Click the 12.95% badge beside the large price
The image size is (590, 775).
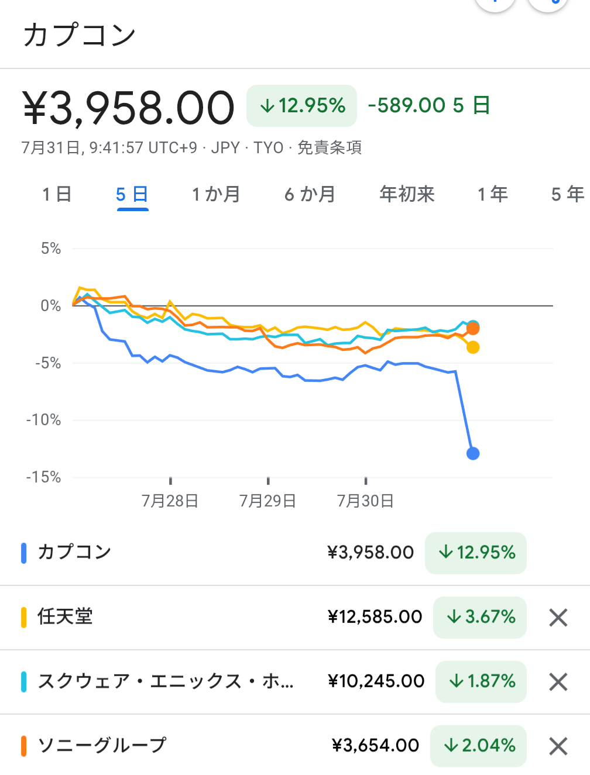302,106
